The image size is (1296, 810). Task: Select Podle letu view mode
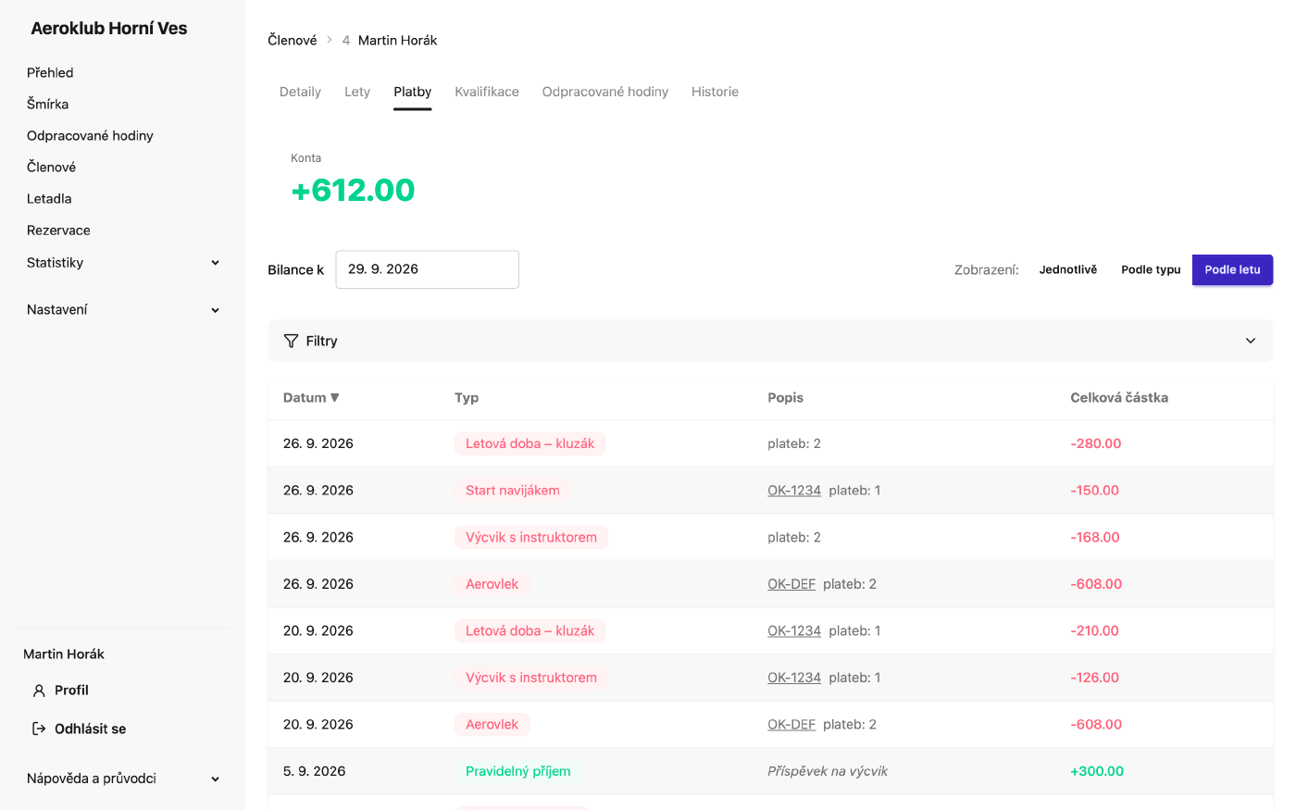click(x=1232, y=269)
